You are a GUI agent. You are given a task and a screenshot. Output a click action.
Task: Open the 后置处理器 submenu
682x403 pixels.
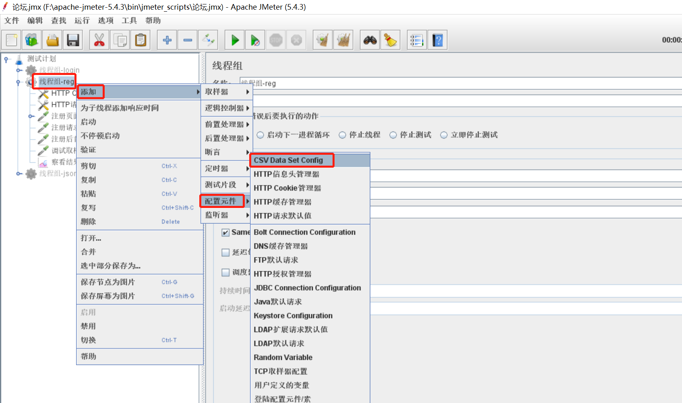coord(226,138)
